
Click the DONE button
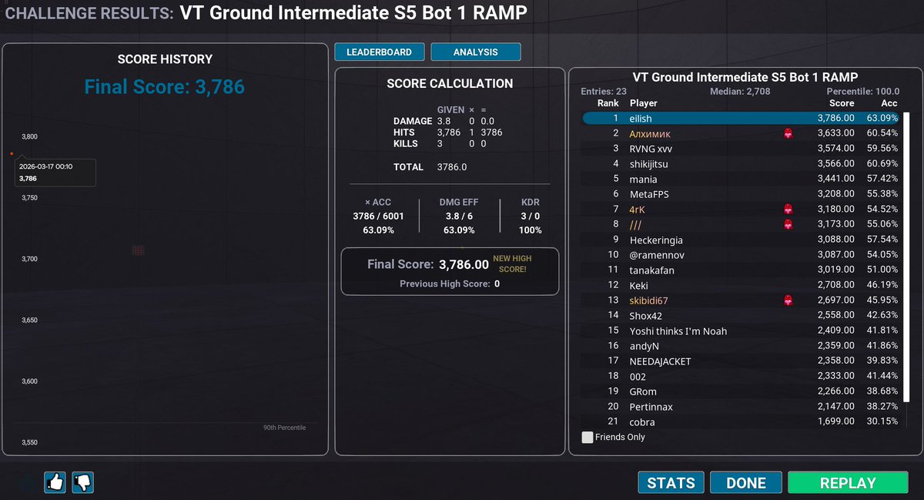click(x=746, y=483)
